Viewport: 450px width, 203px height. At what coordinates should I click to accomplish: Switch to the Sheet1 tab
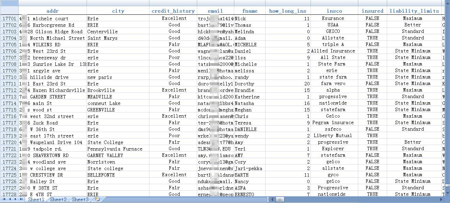(36, 200)
